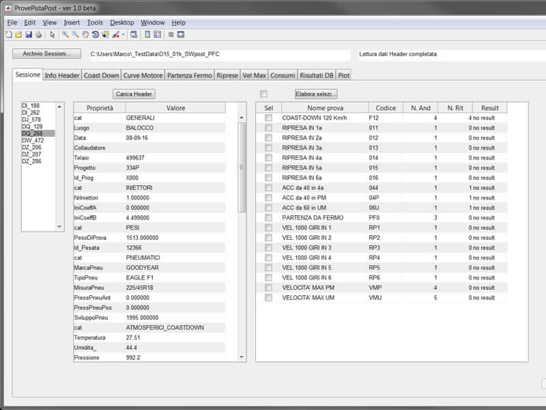The image size is (546, 410).
Task: Select DZ_207 in the session list
Action: (31, 154)
